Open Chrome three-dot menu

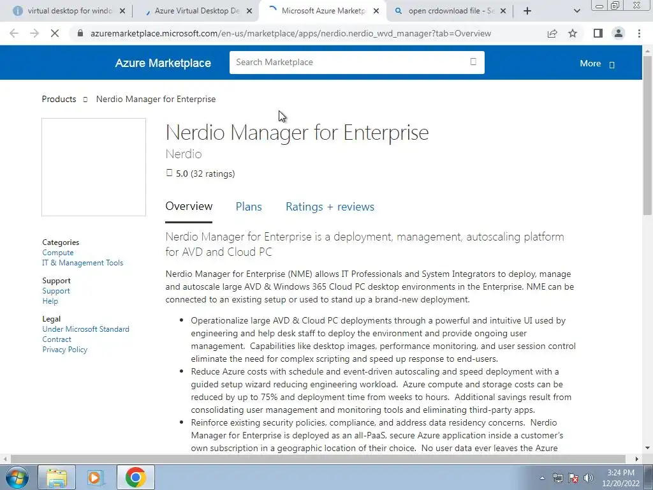coord(639,33)
